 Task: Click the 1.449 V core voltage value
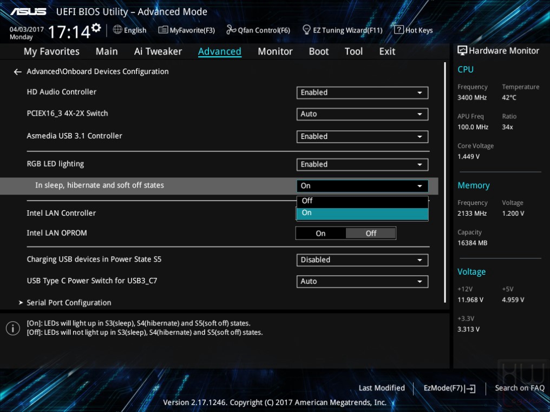pos(468,157)
